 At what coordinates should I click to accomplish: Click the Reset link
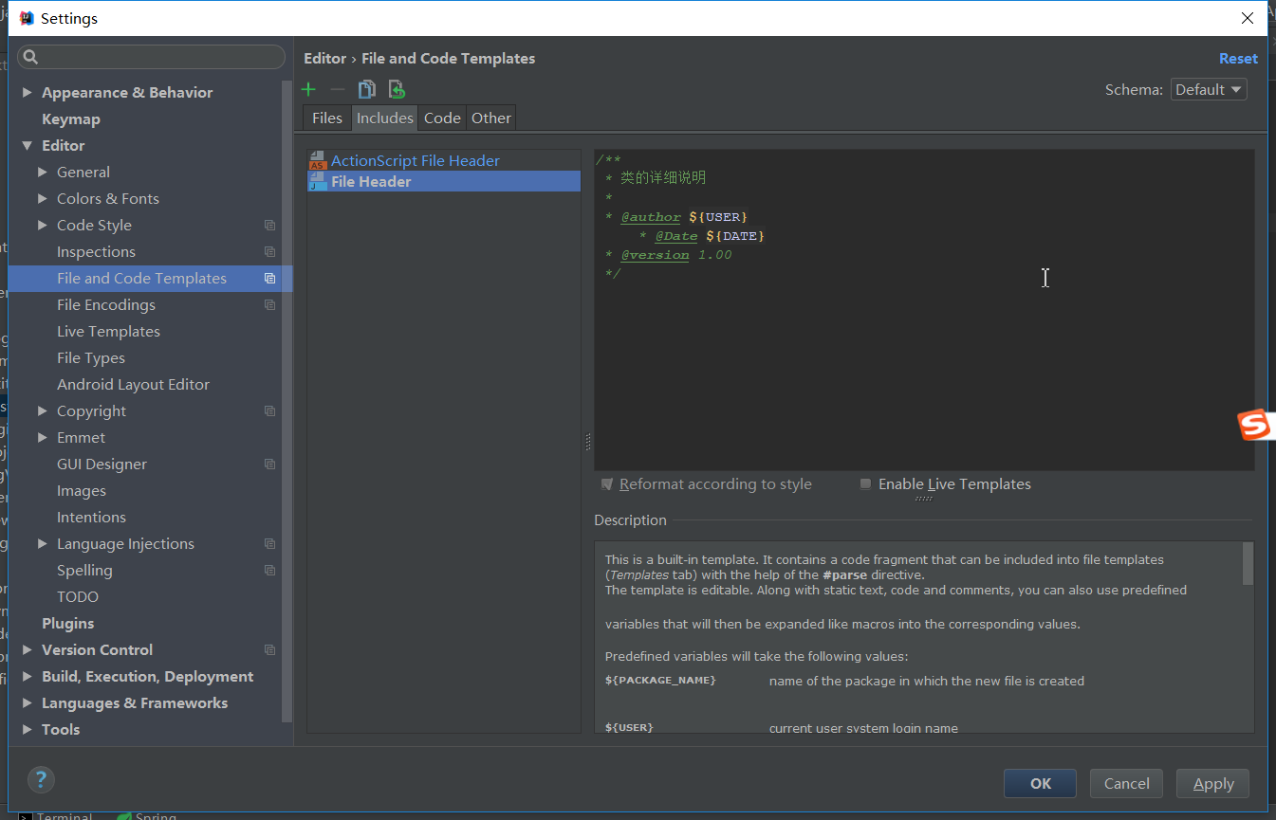[1238, 59]
